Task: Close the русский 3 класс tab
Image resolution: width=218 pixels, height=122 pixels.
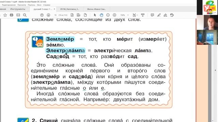Action: pos(54,9)
